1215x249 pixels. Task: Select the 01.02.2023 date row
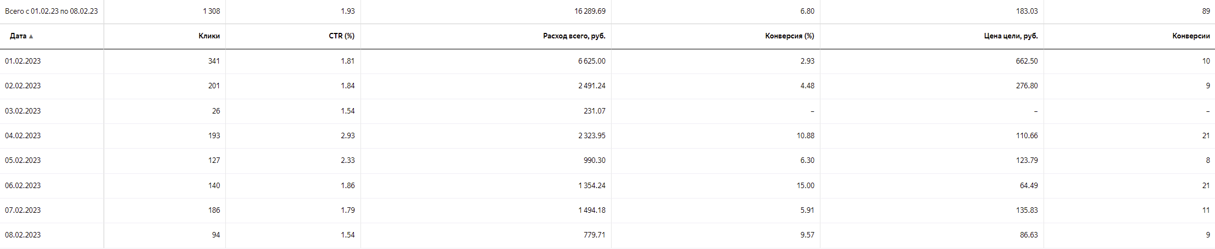click(x=23, y=61)
